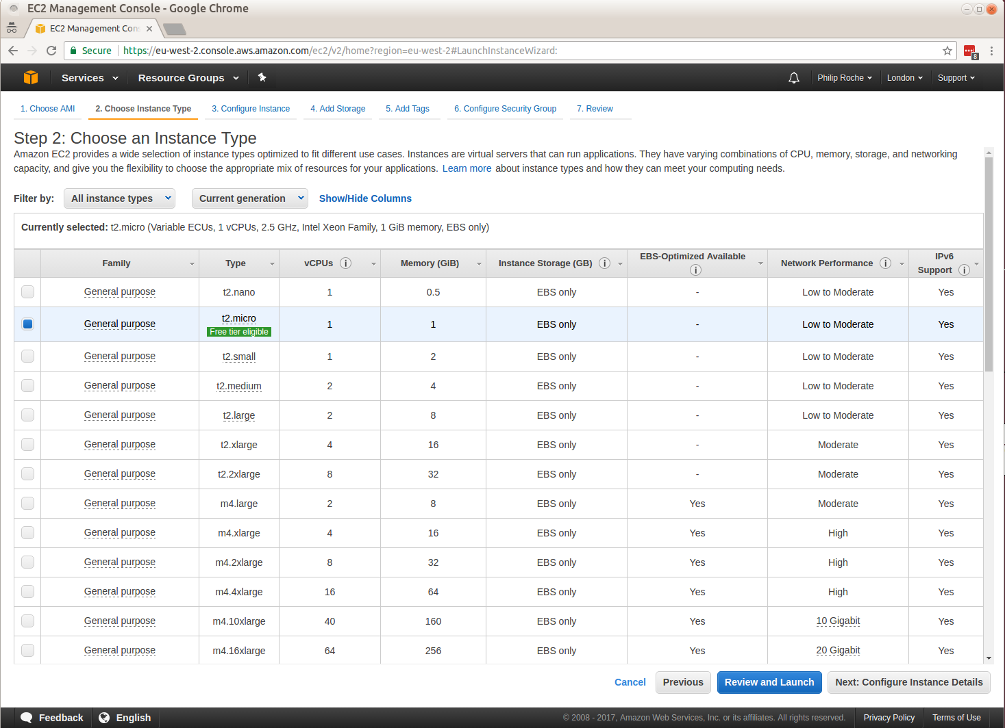
Task: Click the globe language icon
Action: pos(104,718)
